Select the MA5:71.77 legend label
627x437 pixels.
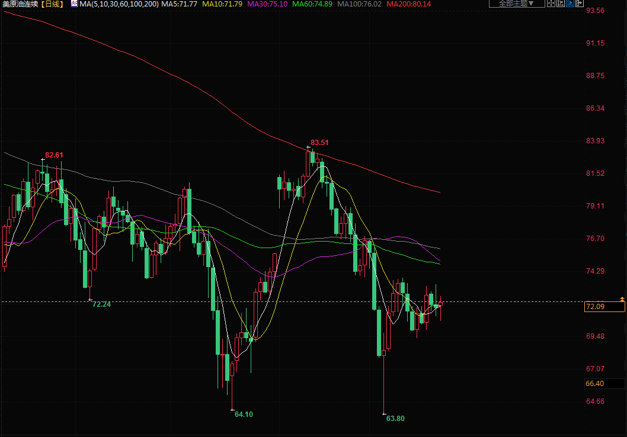179,4
